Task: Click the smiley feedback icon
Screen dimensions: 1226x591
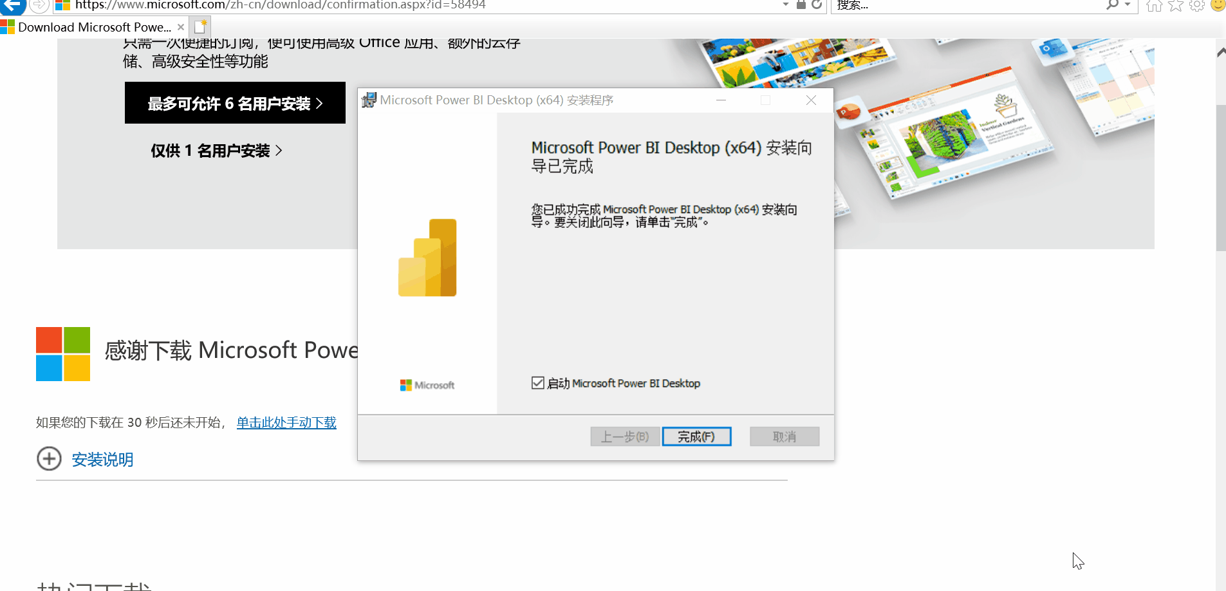Action: 1218,5
